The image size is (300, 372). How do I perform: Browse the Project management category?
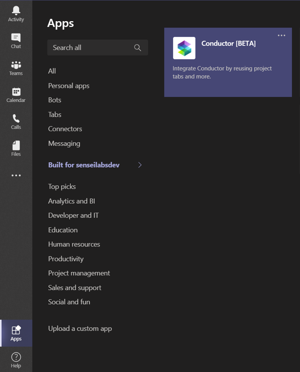coord(79,273)
